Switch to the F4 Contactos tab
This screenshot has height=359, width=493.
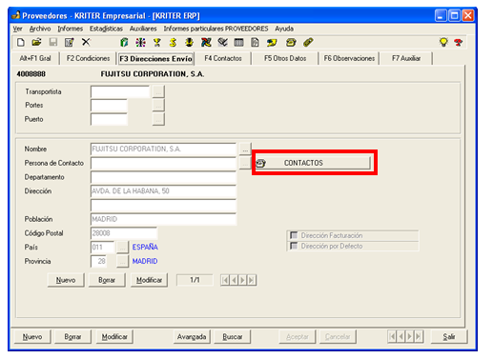[x=223, y=58]
